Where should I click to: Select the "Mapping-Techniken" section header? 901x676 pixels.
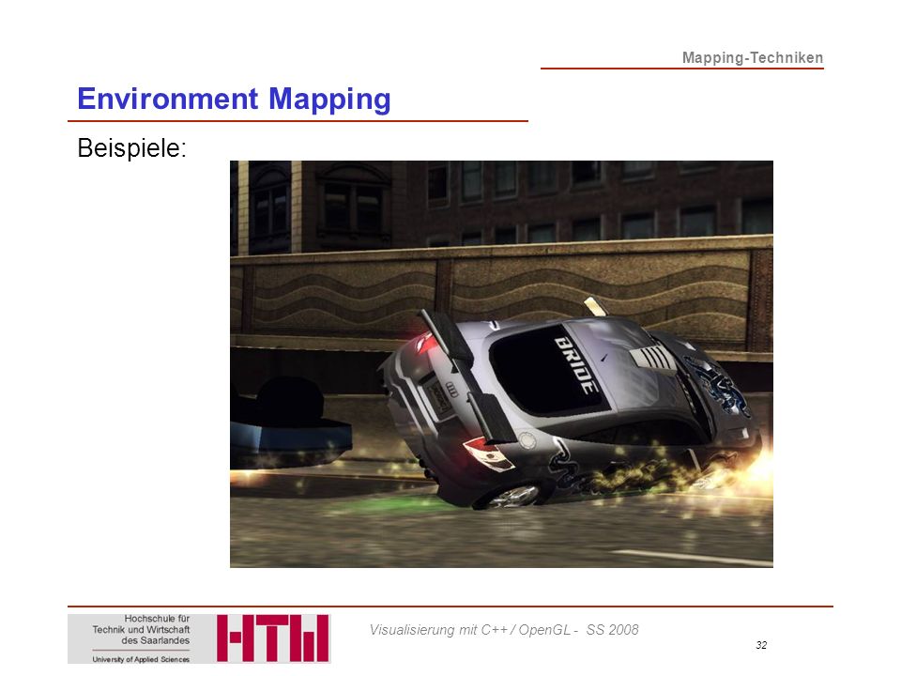[752, 57]
